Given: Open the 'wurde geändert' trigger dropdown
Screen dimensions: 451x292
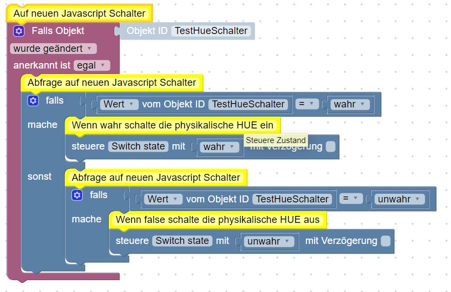Looking at the screenshot, I should [x=53, y=49].
